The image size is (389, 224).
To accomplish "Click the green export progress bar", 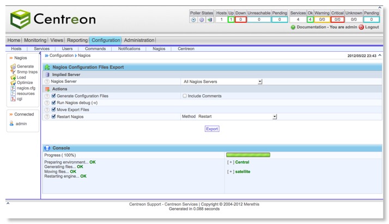I will pos(248,155).
